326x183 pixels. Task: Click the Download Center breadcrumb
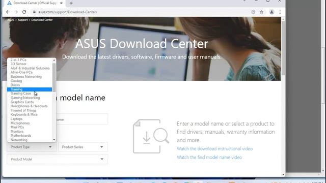tap(42, 20)
